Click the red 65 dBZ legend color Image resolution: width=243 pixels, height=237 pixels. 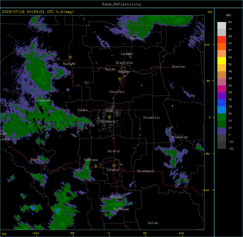[222, 40]
